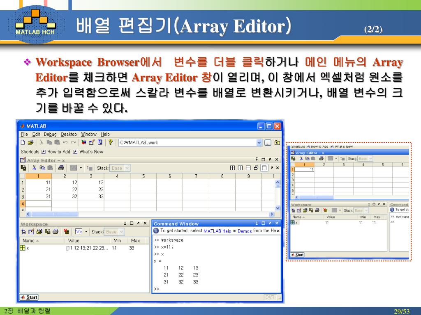Click the Workspace print icon
Screen dimensions: 421x315
56,232
